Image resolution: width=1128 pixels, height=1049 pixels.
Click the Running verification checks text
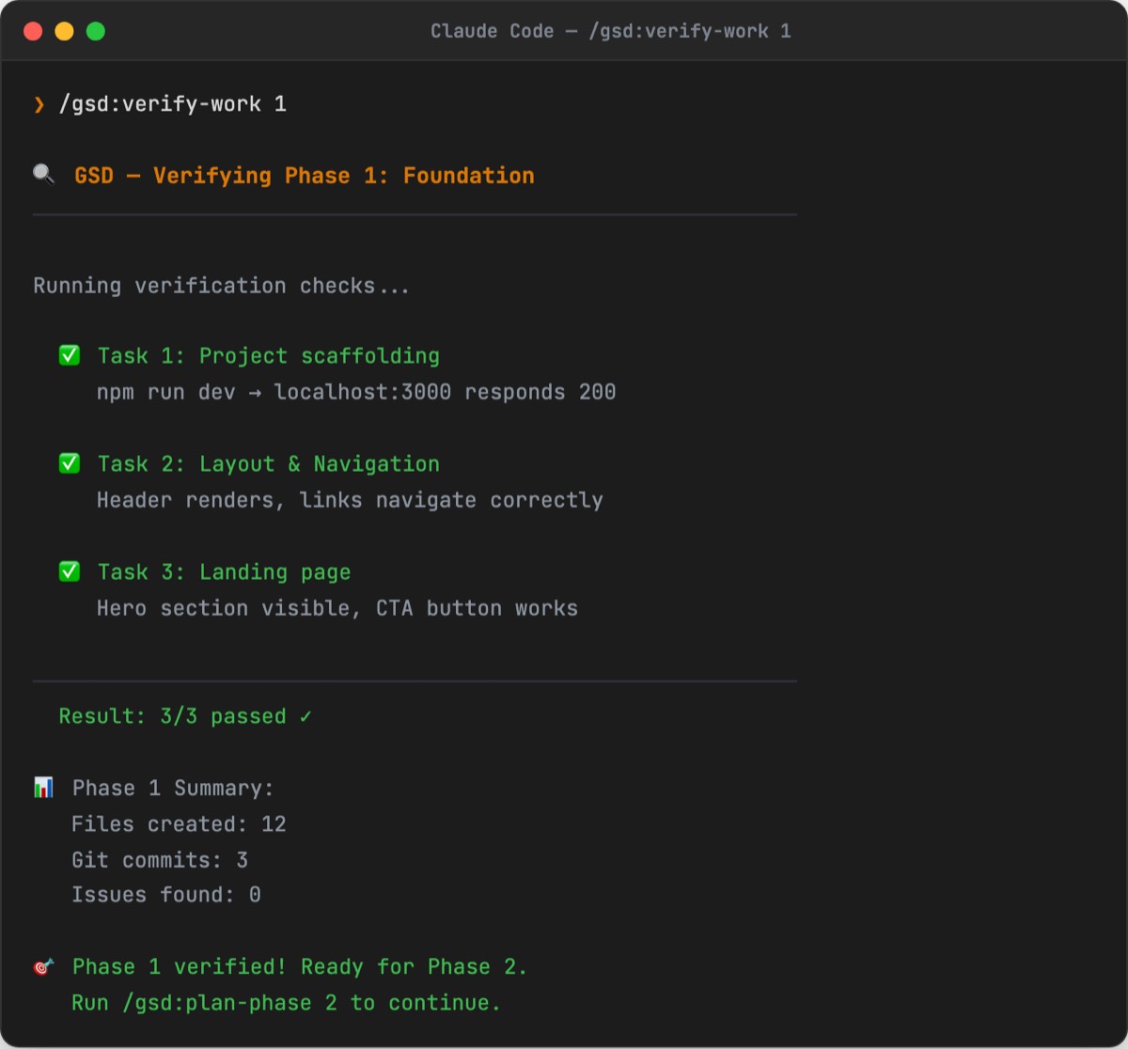(222, 286)
